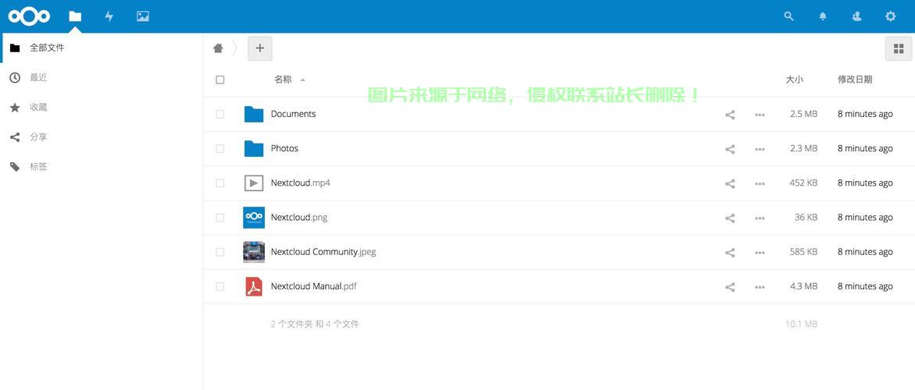Click the Documents blue folder icon
The width and height of the screenshot is (915, 390).
[x=254, y=114]
